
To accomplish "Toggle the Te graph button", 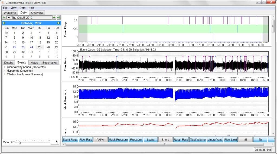I will (x=260, y=140).
